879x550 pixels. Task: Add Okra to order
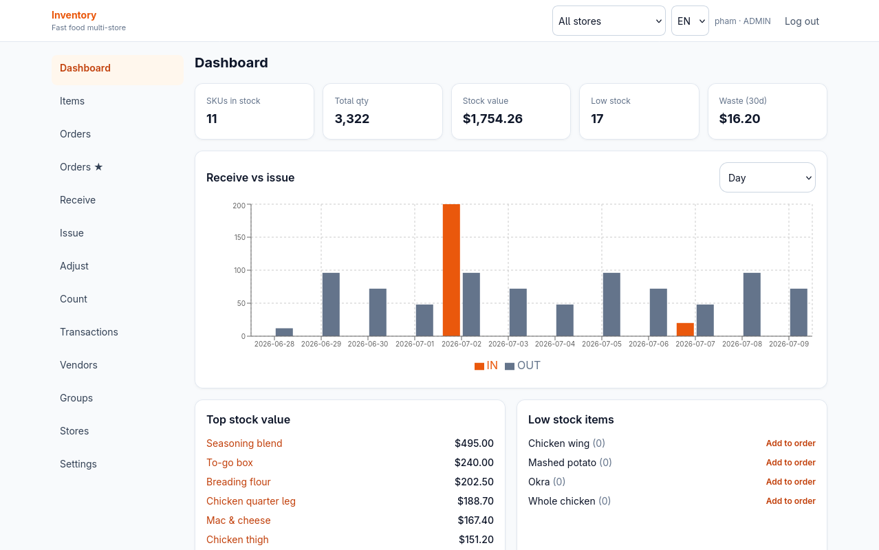coord(791,482)
